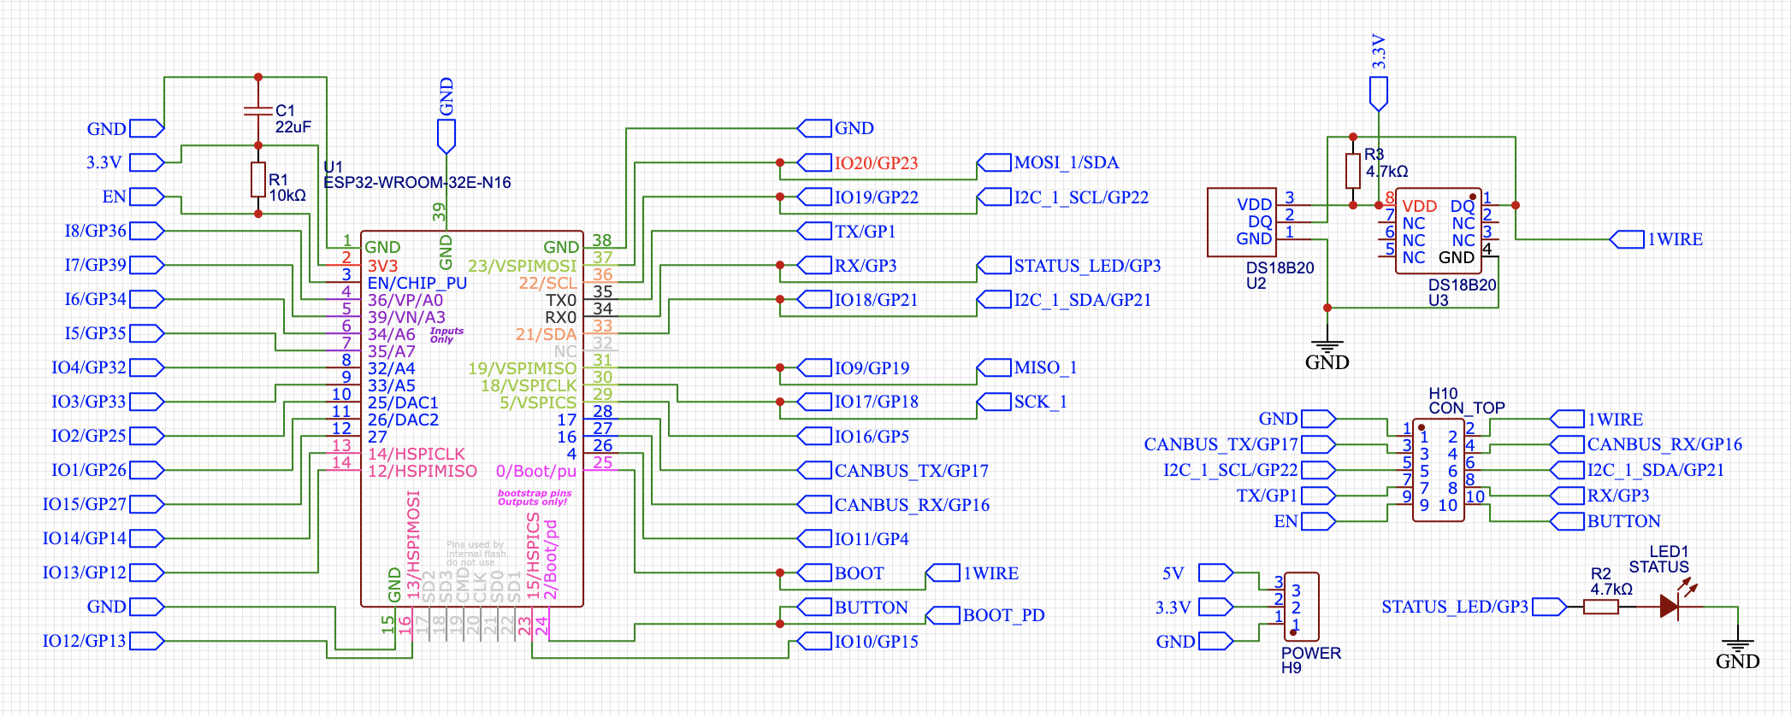Image resolution: width=1791 pixels, height=716 pixels.
Task: Select the R2 4.7kΩ resistor symbol
Action: pos(1601,607)
